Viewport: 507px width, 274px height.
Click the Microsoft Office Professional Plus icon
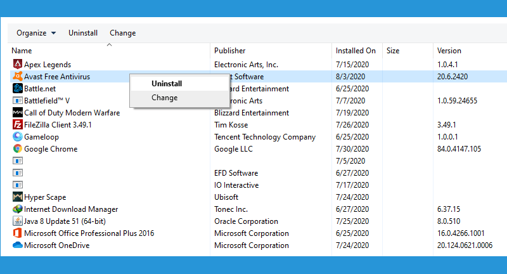18,233
